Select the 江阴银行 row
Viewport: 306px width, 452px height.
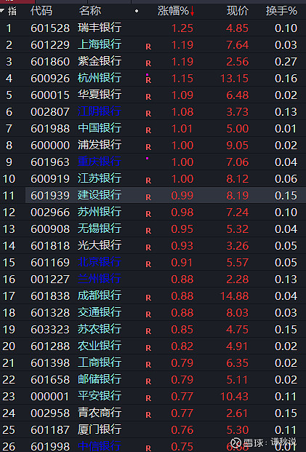coord(153,111)
